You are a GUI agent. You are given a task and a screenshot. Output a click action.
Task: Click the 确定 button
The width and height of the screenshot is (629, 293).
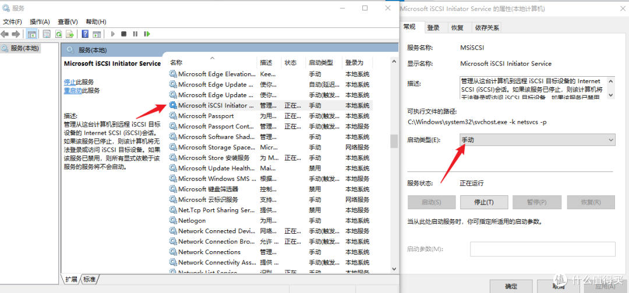click(511, 286)
